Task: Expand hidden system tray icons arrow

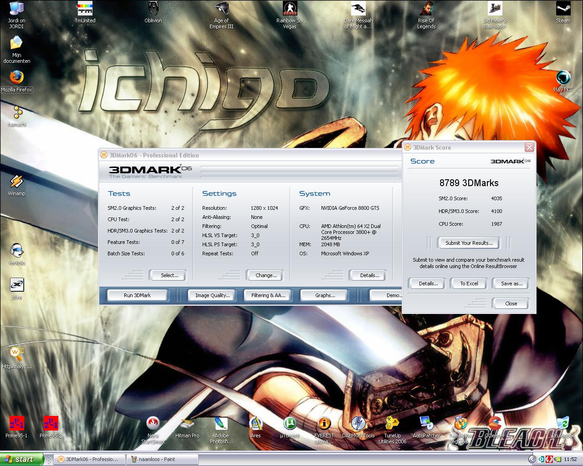Action: coord(532,459)
